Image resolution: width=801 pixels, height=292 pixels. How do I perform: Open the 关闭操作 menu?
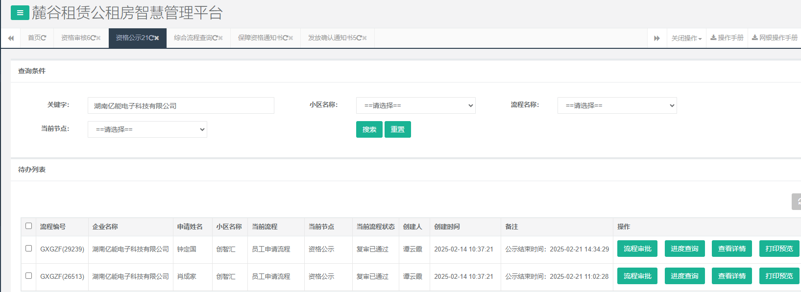(686, 38)
